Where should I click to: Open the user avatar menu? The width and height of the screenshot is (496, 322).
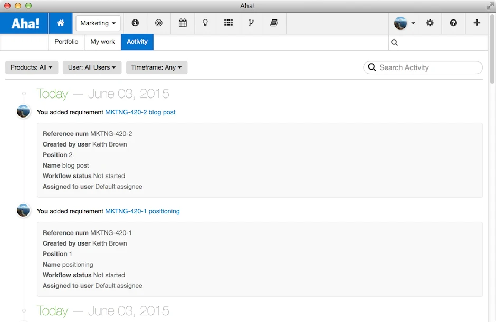pos(404,23)
